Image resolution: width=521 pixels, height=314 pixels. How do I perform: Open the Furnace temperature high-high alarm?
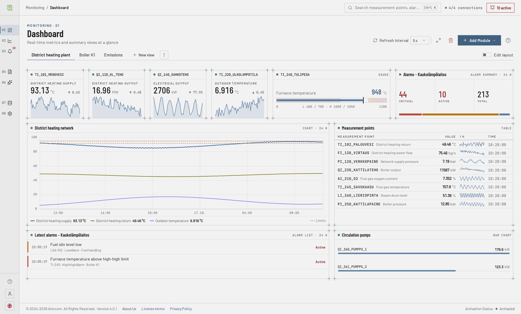point(178,262)
